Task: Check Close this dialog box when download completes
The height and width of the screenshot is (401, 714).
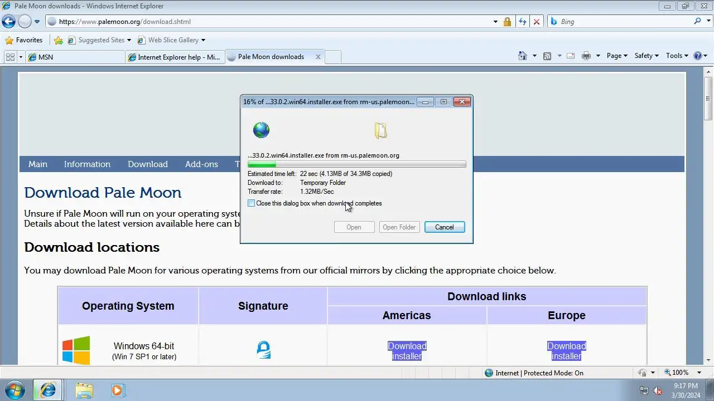Action: [251, 203]
